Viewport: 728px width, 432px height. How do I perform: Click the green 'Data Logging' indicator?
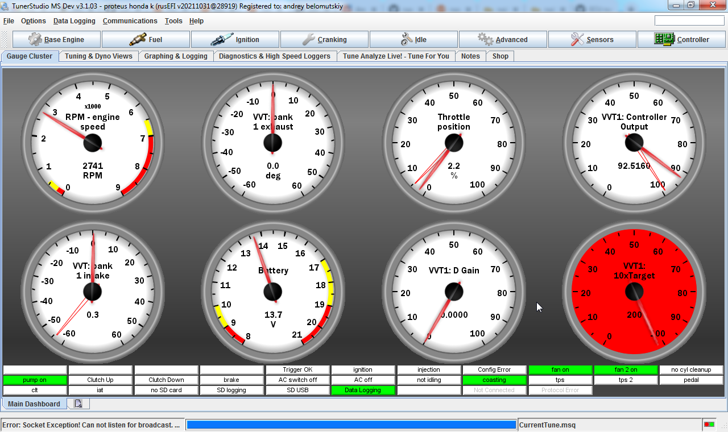pos(363,390)
